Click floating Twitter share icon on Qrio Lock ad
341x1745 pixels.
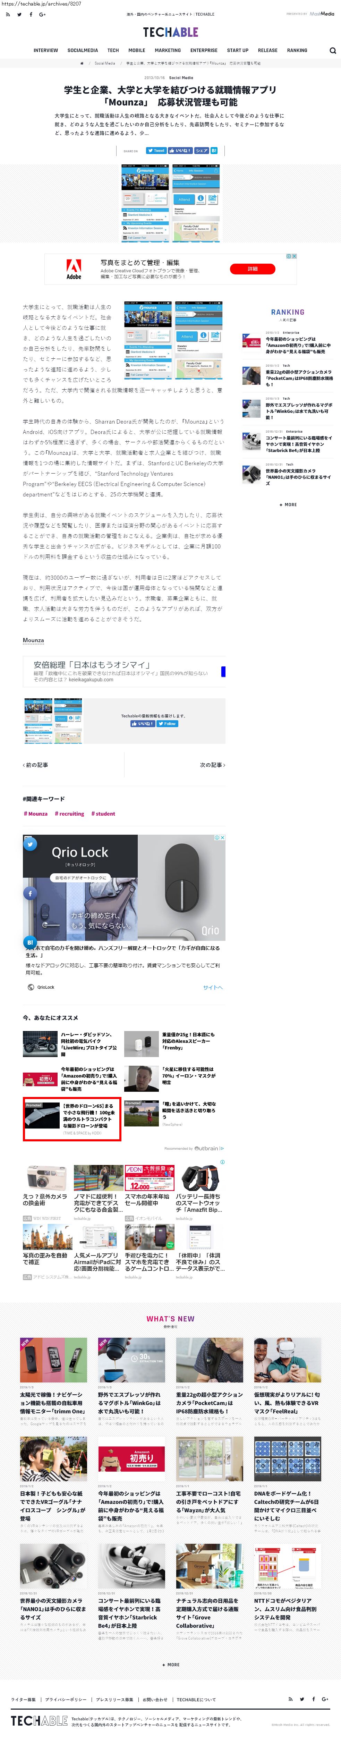[30, 844]
